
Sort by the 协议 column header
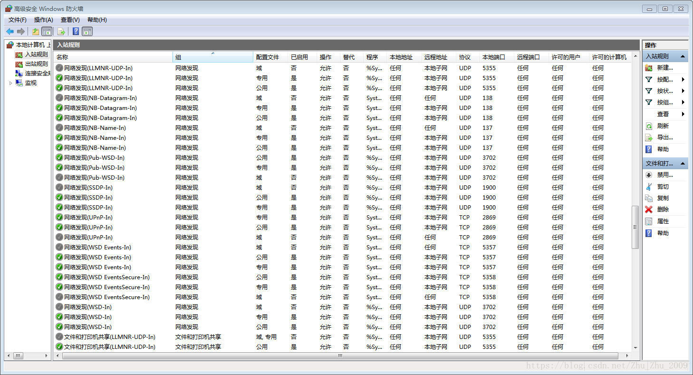click(468, 57)
